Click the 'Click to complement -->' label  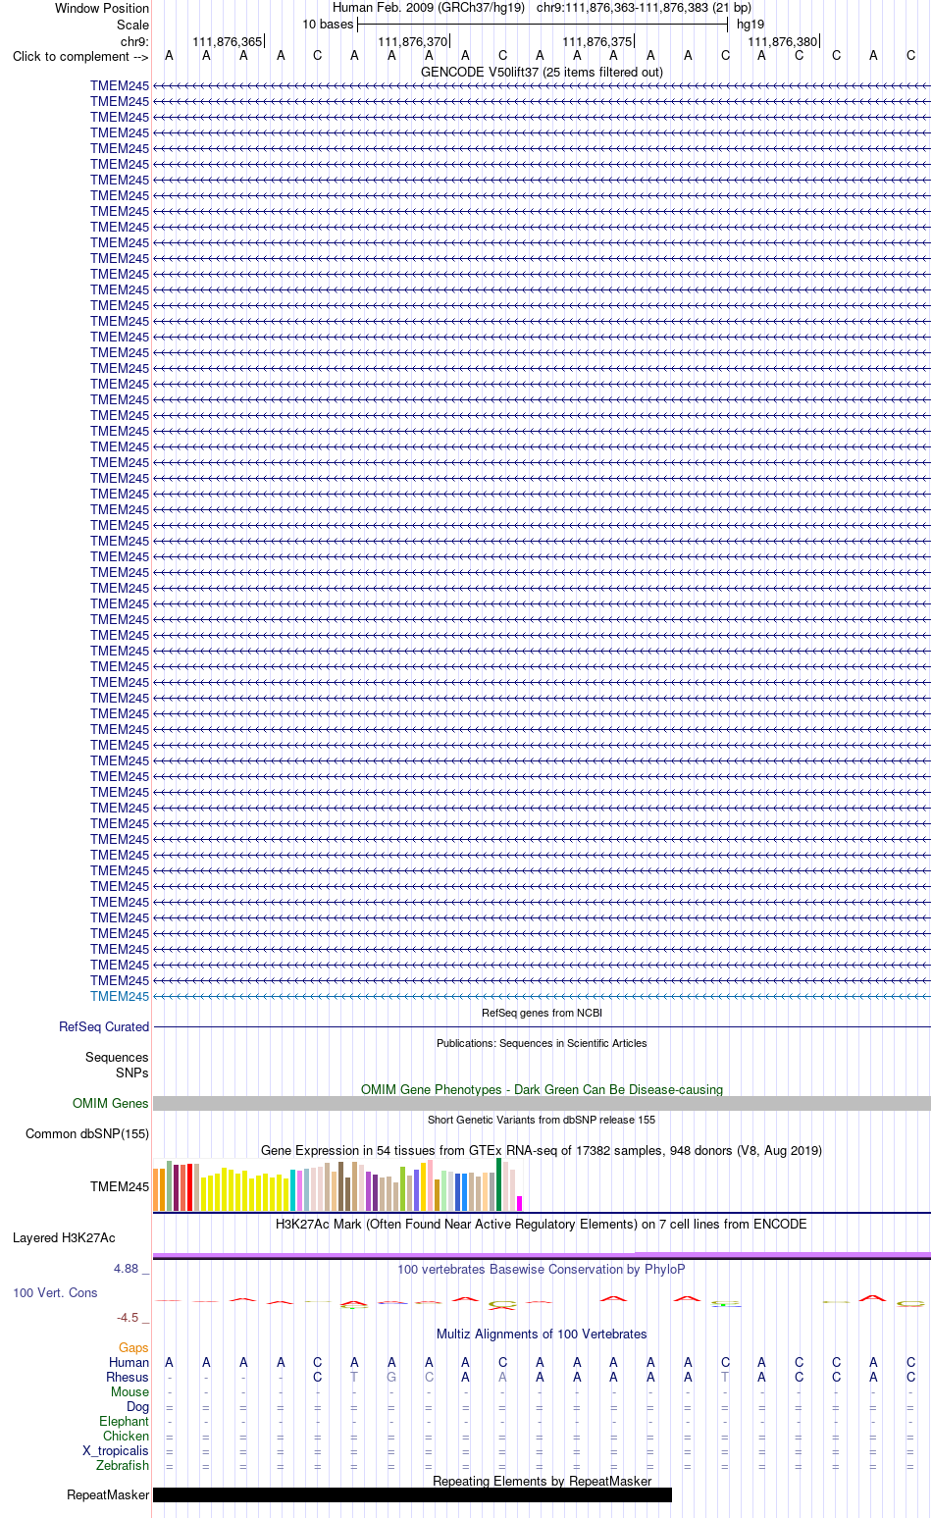(x=80, y=56)
